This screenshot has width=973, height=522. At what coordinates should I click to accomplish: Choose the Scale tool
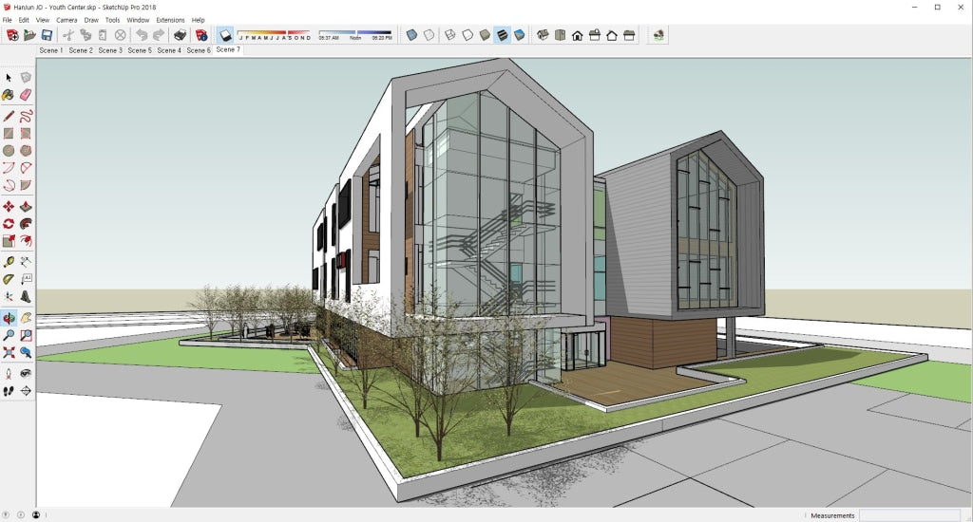click(9, 241)
